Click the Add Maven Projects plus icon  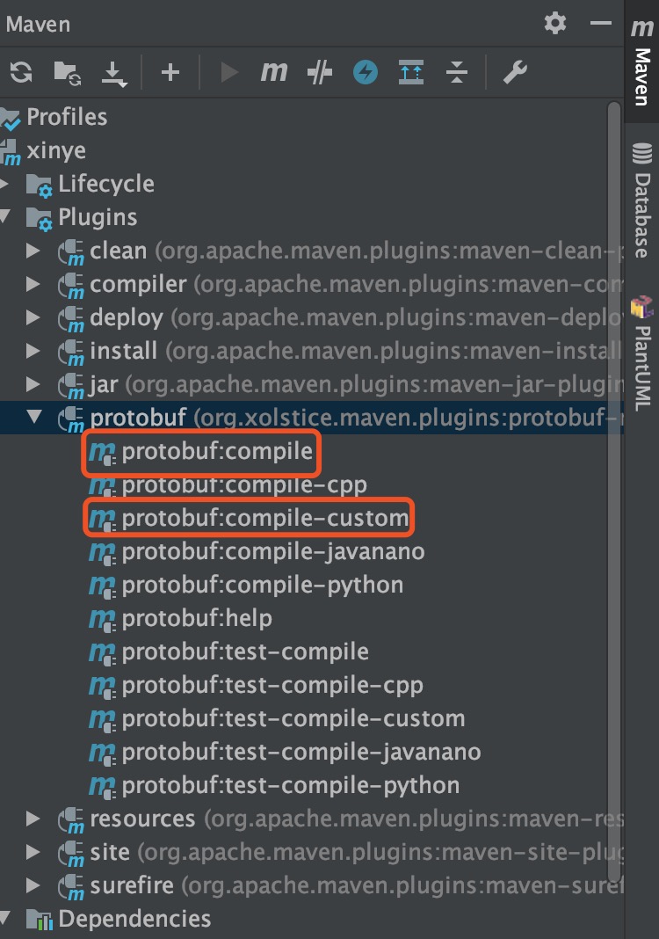(170, 73)
